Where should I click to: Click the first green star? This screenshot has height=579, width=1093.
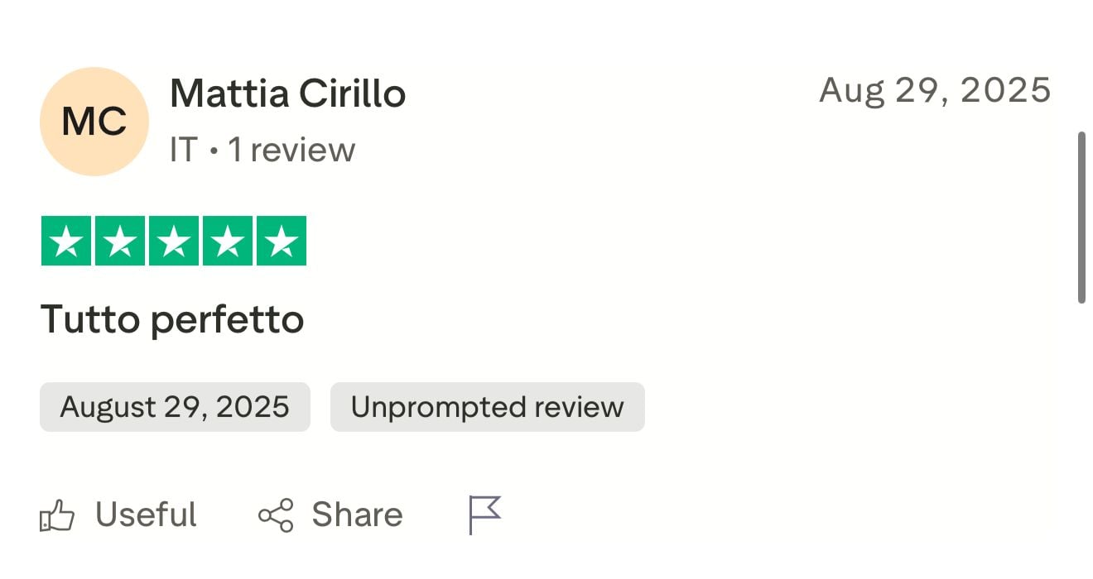(66, 242)
